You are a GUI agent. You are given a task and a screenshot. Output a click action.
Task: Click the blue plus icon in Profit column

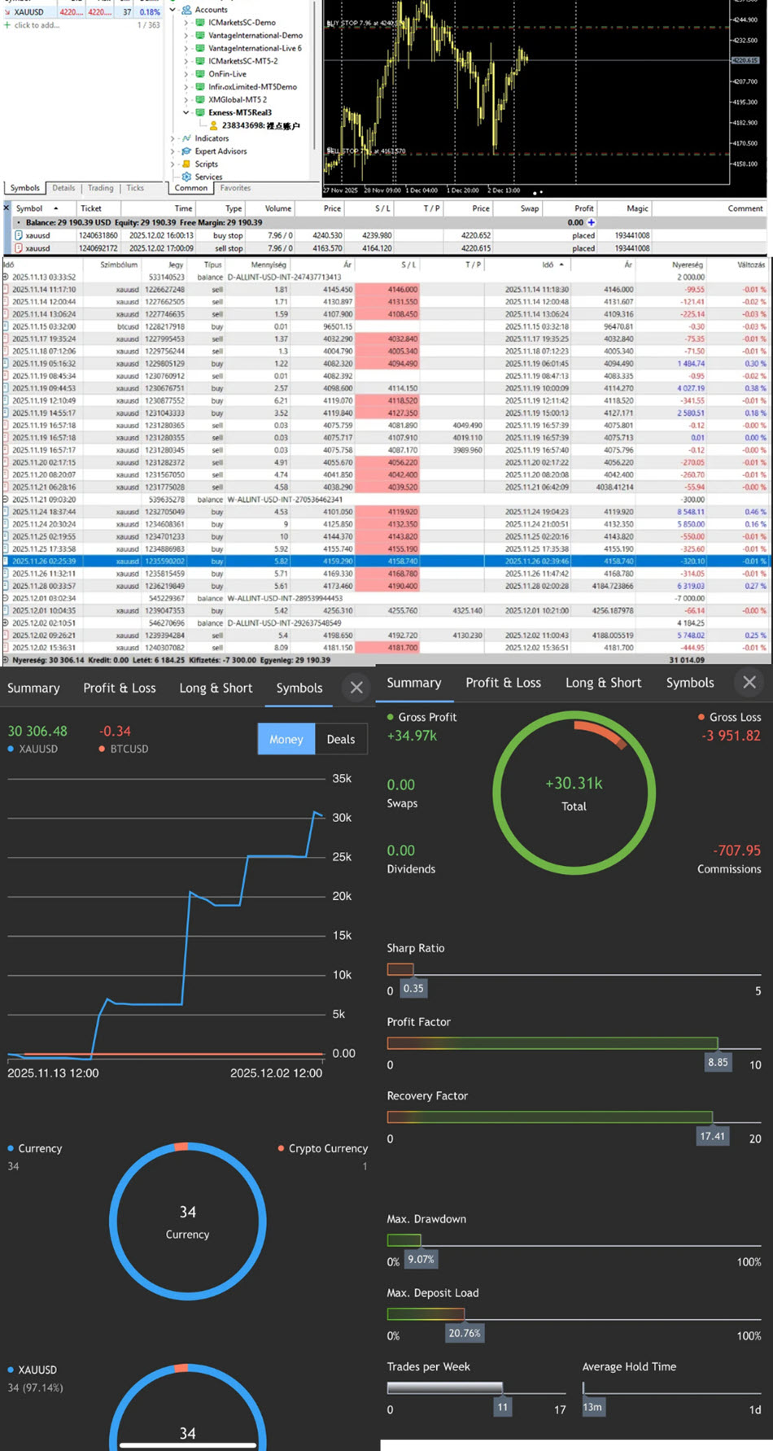pyautogui.click(x=592, y=222)
